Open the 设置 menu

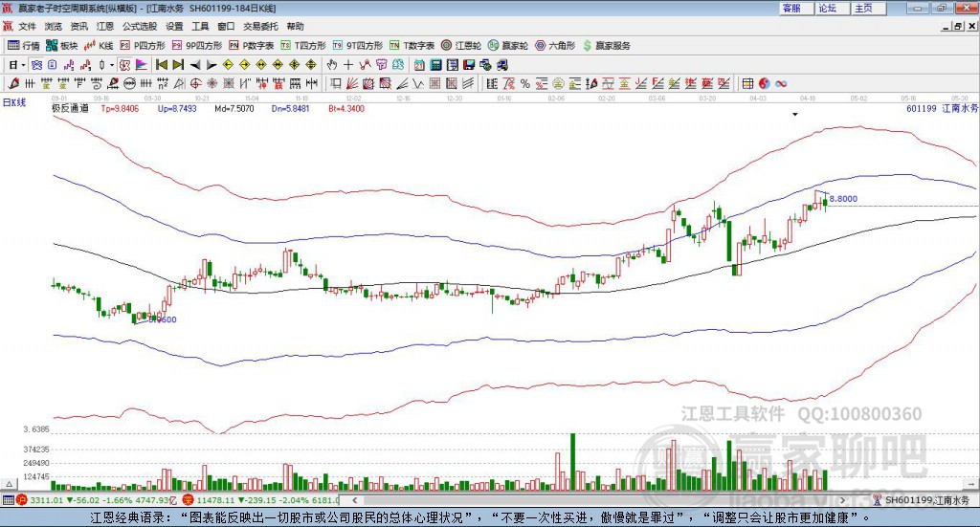coord(174,26)
